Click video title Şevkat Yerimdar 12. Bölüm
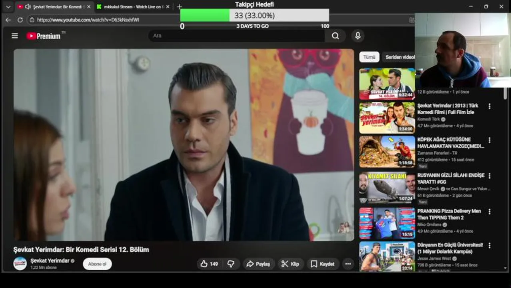The width and height of the screenshot is (511, 288). (x=81, y=250)
